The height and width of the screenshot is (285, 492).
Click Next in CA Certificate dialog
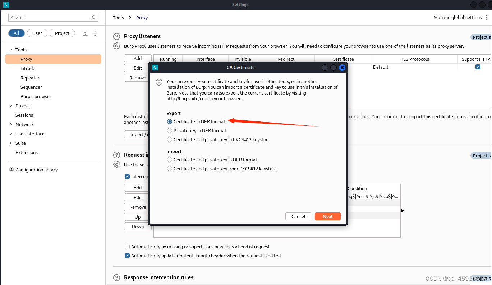pos(328,216)
